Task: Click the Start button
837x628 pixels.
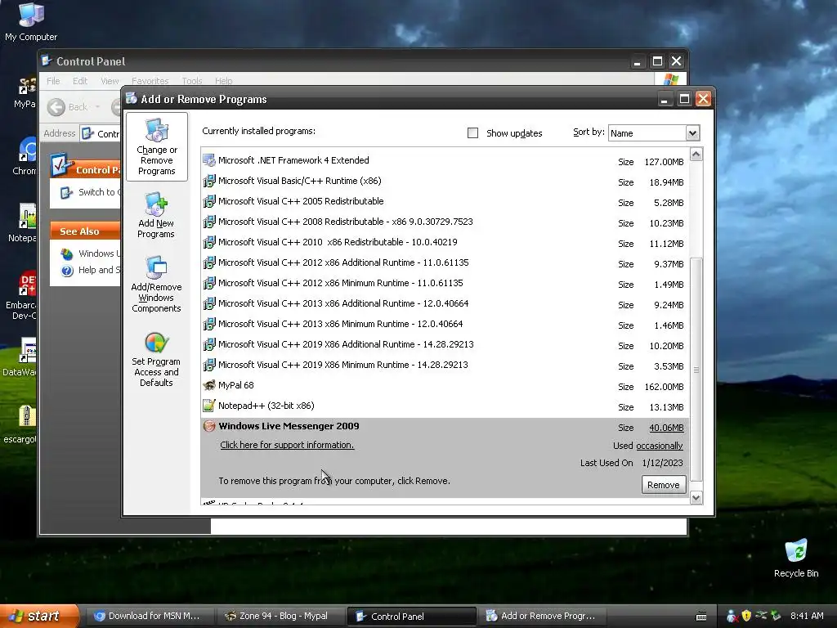Action: pos(38,616)
